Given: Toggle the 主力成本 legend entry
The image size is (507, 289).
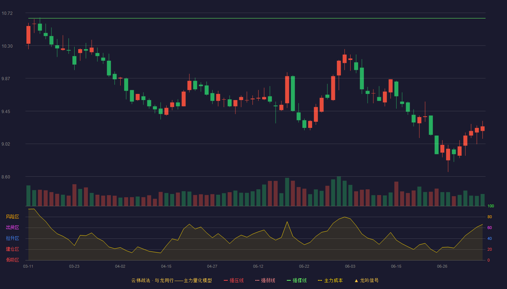Looking at the screenshot, I should [330, 280].
